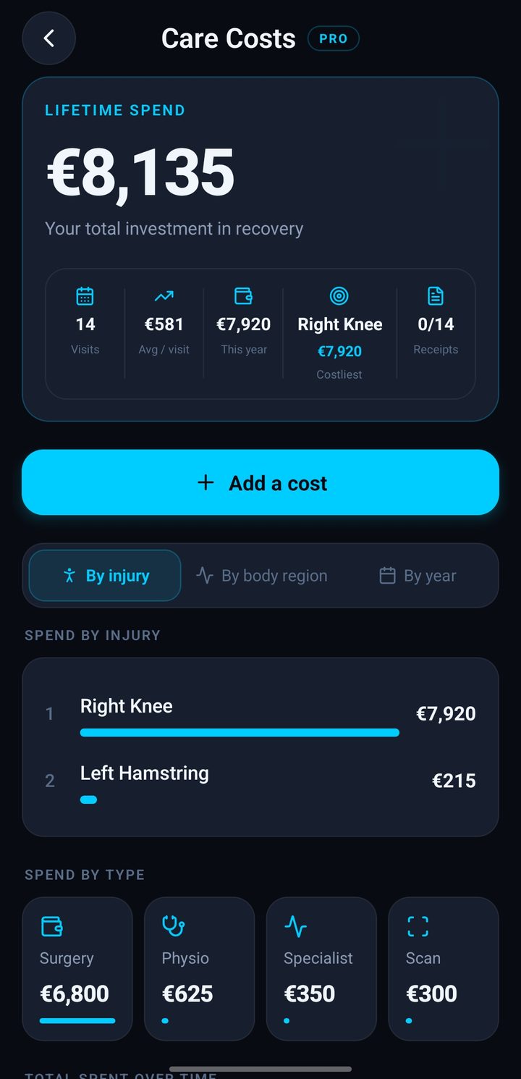This screenshot has height=1079, width=521.
Task: Click the trend arrow icon above Avg / visit
Action: (164, 296)
